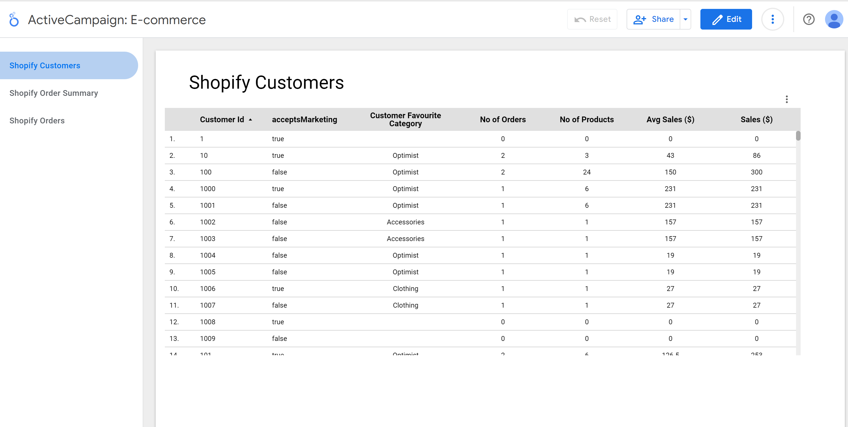
Task: Click Avg Sales value 43
Action: [x=670, y=155]
